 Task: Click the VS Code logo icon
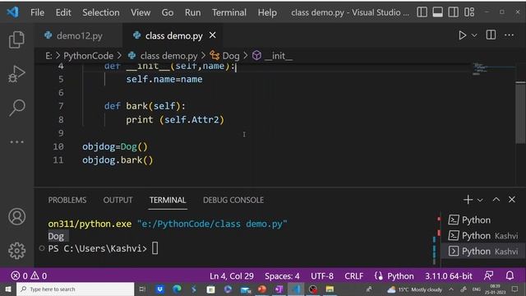[13, 12]
